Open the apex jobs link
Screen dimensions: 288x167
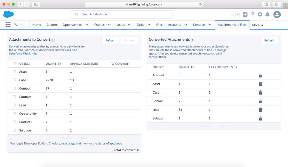[116, 144]
